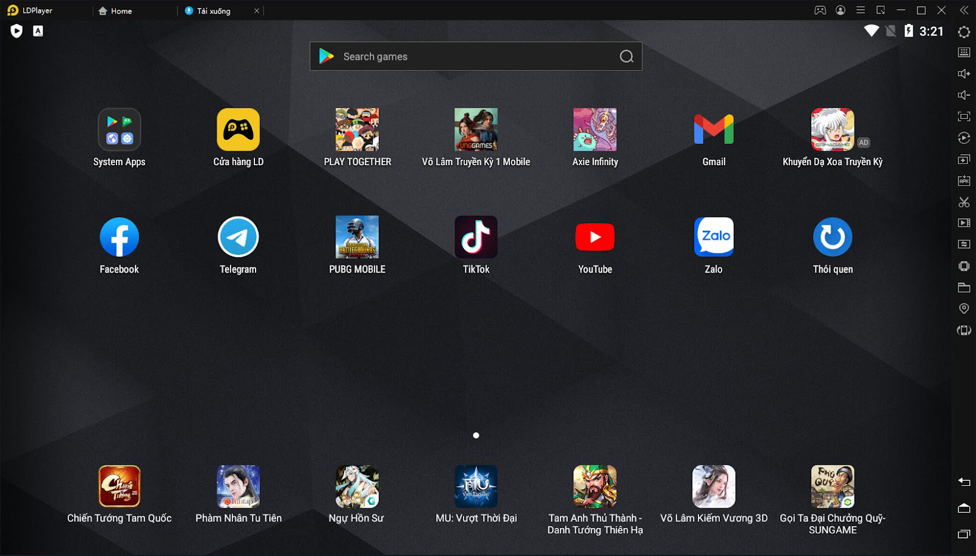Open the Facebook app
Screen dimensions: 976x556
(119, 237)
